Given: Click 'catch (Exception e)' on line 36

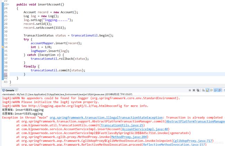Looking at the screenshot, I should [44, 55].
